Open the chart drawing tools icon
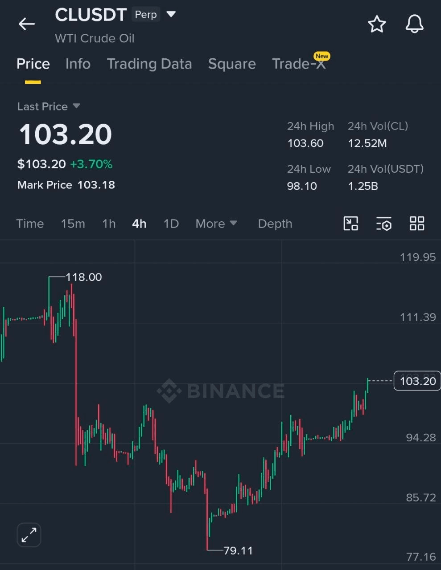The width and height of the screenshot is (441, 570). (350, 224)
